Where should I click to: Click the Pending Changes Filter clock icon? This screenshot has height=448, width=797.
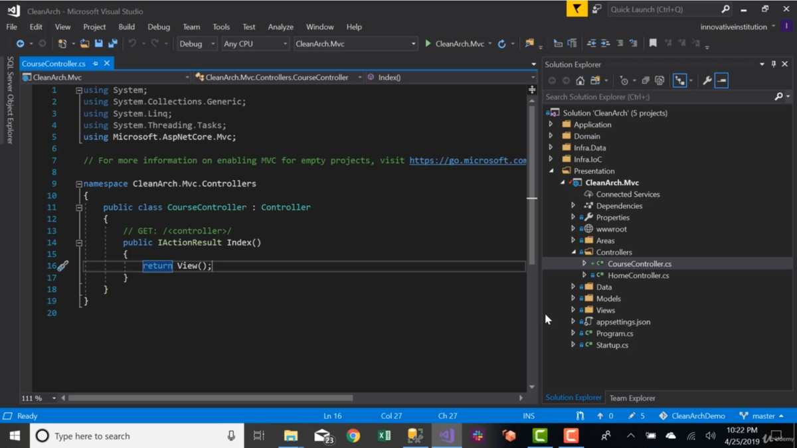pos(624,81)
